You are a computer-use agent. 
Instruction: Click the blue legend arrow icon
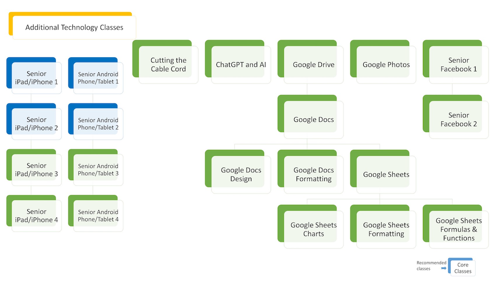coord(443,268)
